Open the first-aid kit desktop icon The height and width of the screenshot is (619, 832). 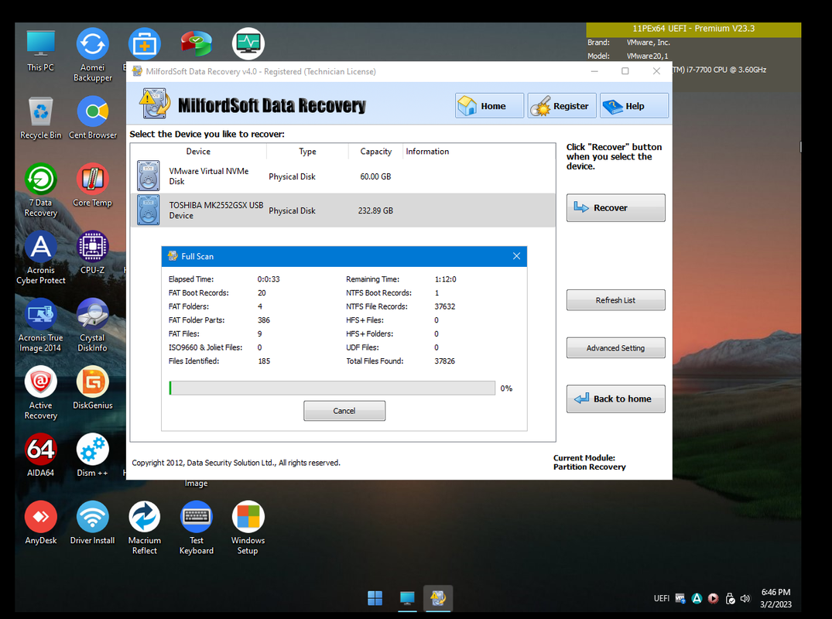144,43
